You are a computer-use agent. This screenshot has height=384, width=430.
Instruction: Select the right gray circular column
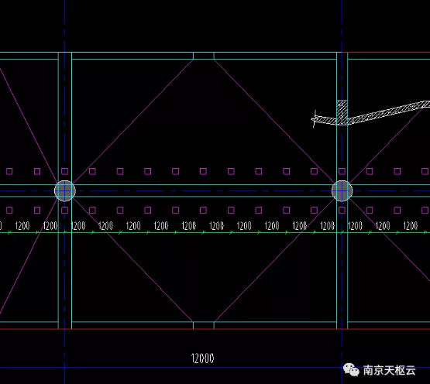coord(342,190)
